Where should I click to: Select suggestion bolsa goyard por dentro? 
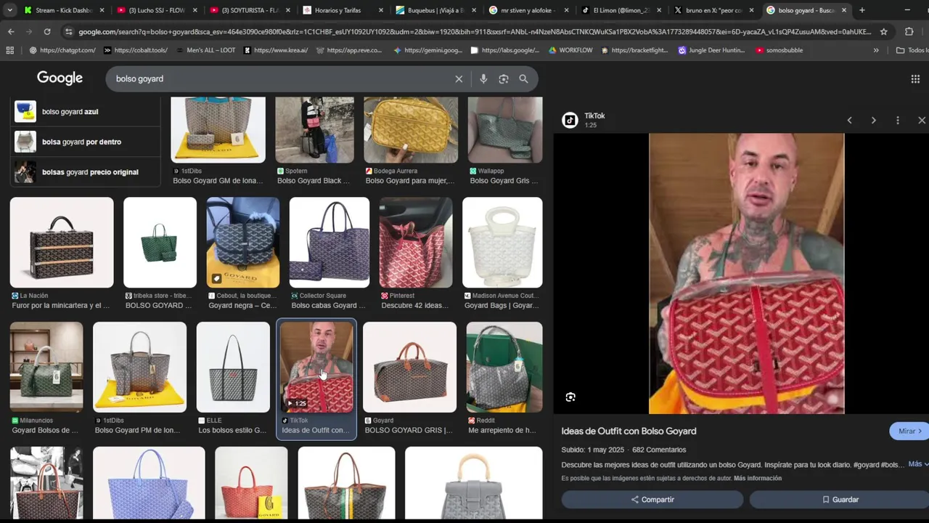pyautogui.click(x=85, y=142)
